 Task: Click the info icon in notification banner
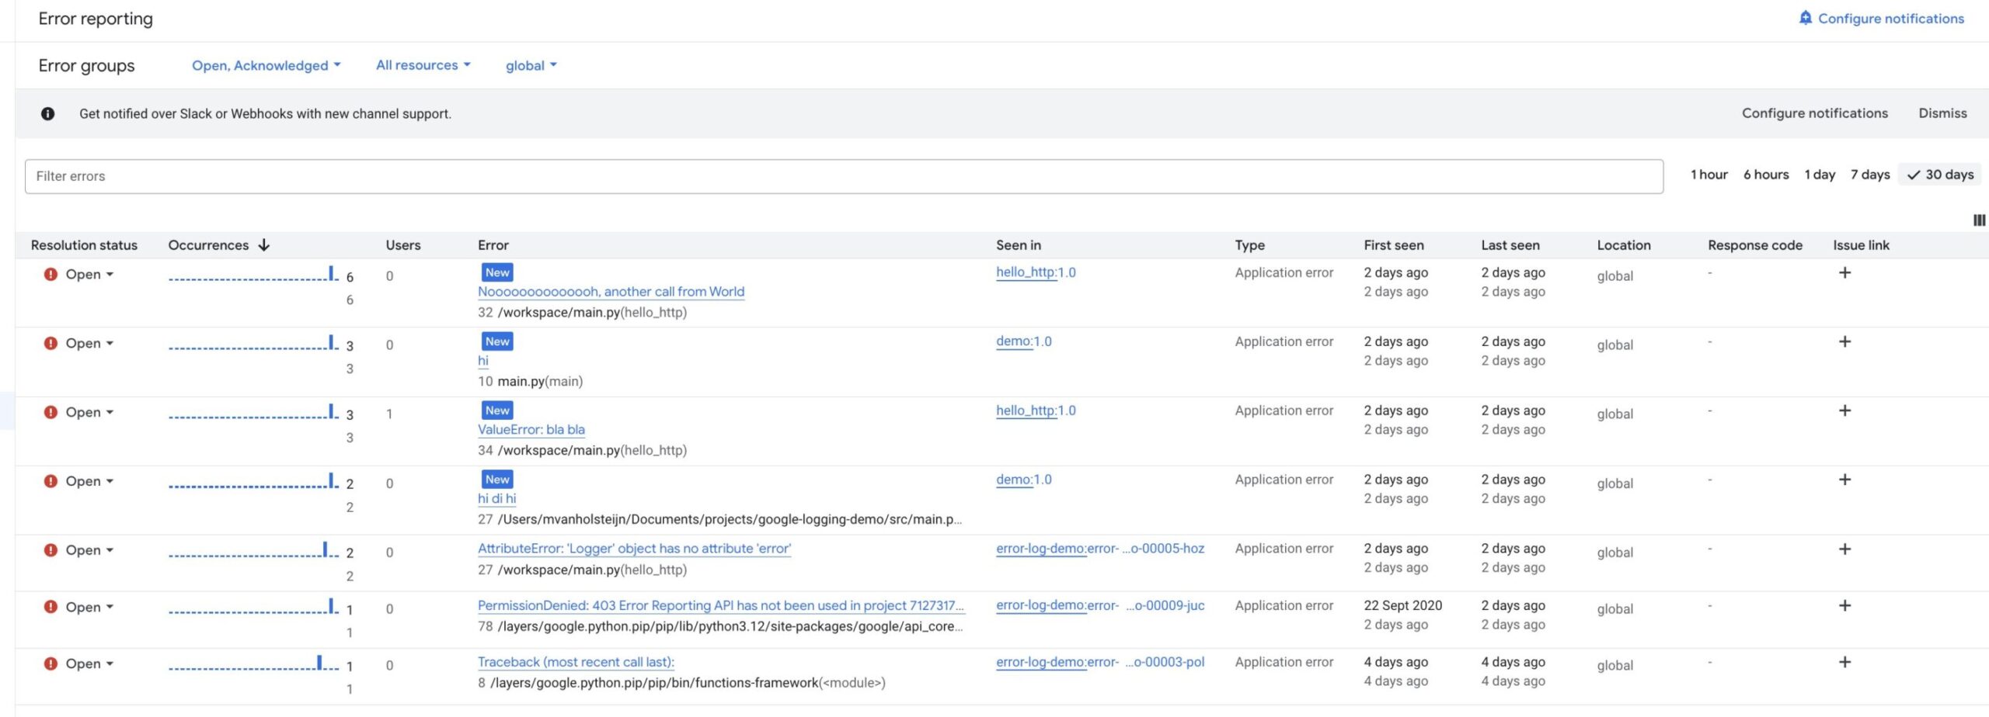[x=47, y=113]
